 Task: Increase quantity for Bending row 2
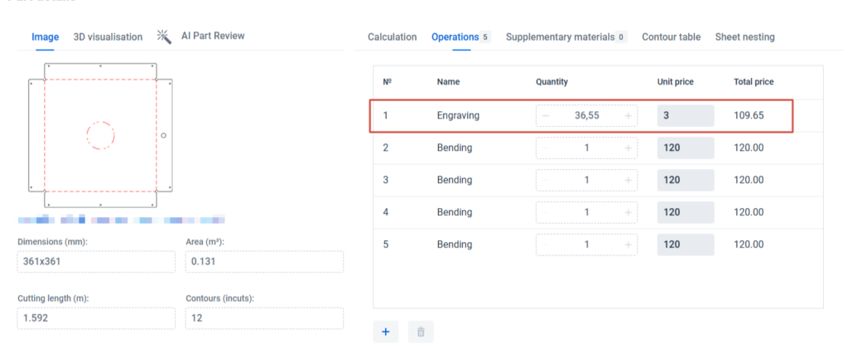click(x=629, y=148)
